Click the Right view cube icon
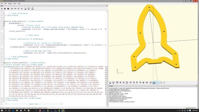The width and height of the screenshot is (199, 112). tap(131, 82)
